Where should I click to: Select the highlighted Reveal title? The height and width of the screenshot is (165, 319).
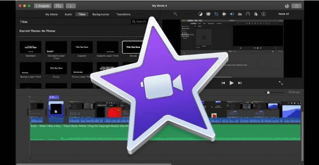(x=133, y=47)
